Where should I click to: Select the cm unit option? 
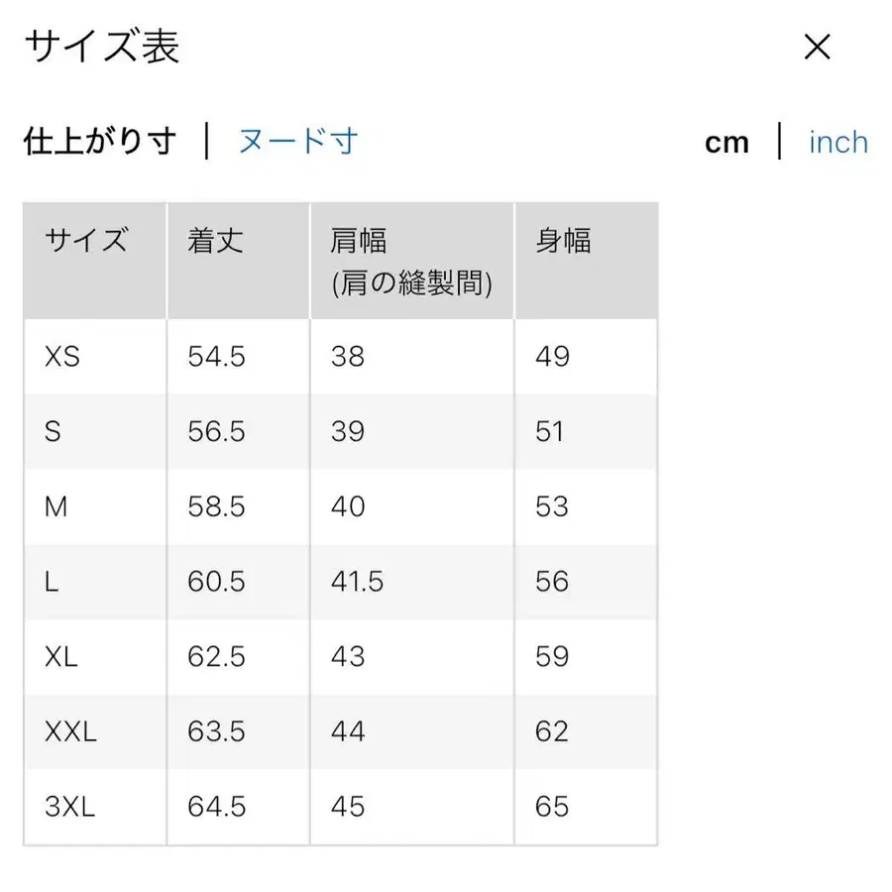(x=727, y=143)
